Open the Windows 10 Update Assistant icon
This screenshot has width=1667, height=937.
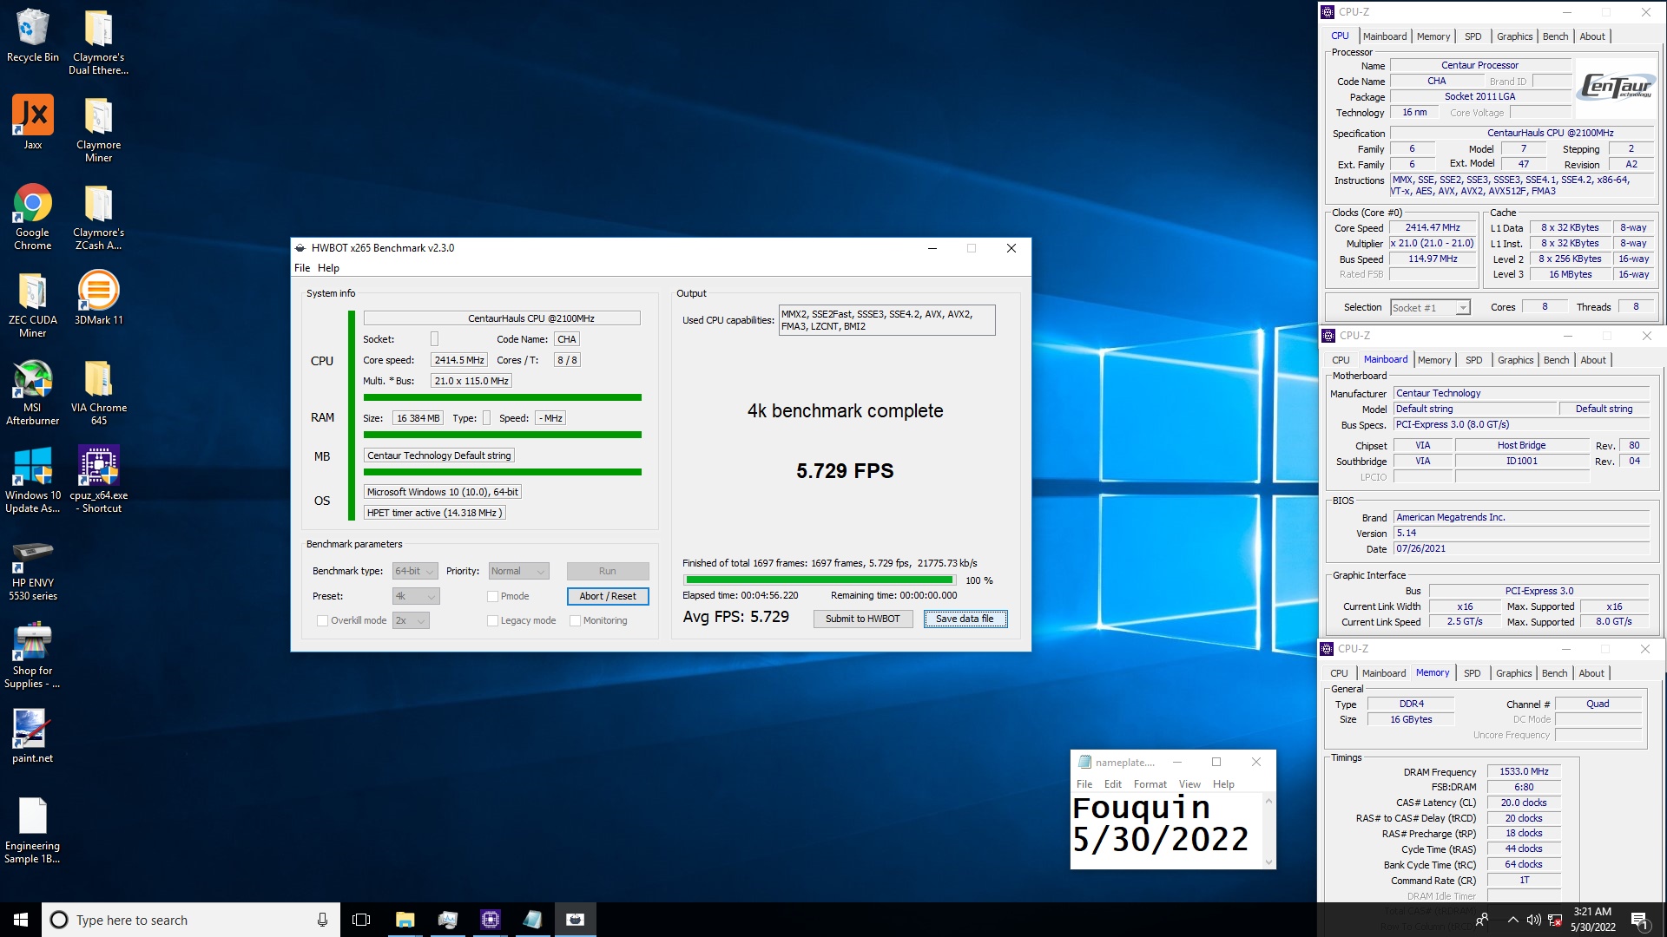click(32, 480)
